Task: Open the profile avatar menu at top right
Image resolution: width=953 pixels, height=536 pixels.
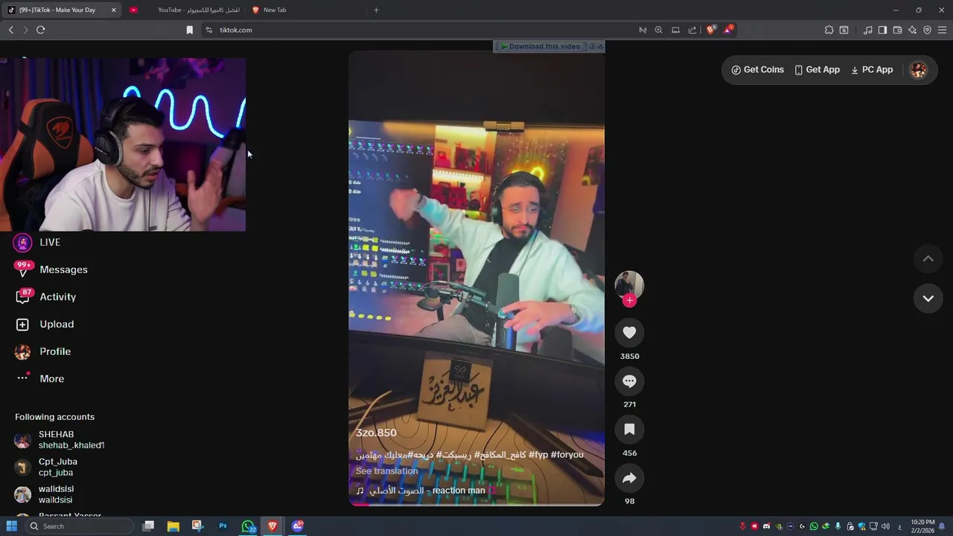Action: pos(919,70)
